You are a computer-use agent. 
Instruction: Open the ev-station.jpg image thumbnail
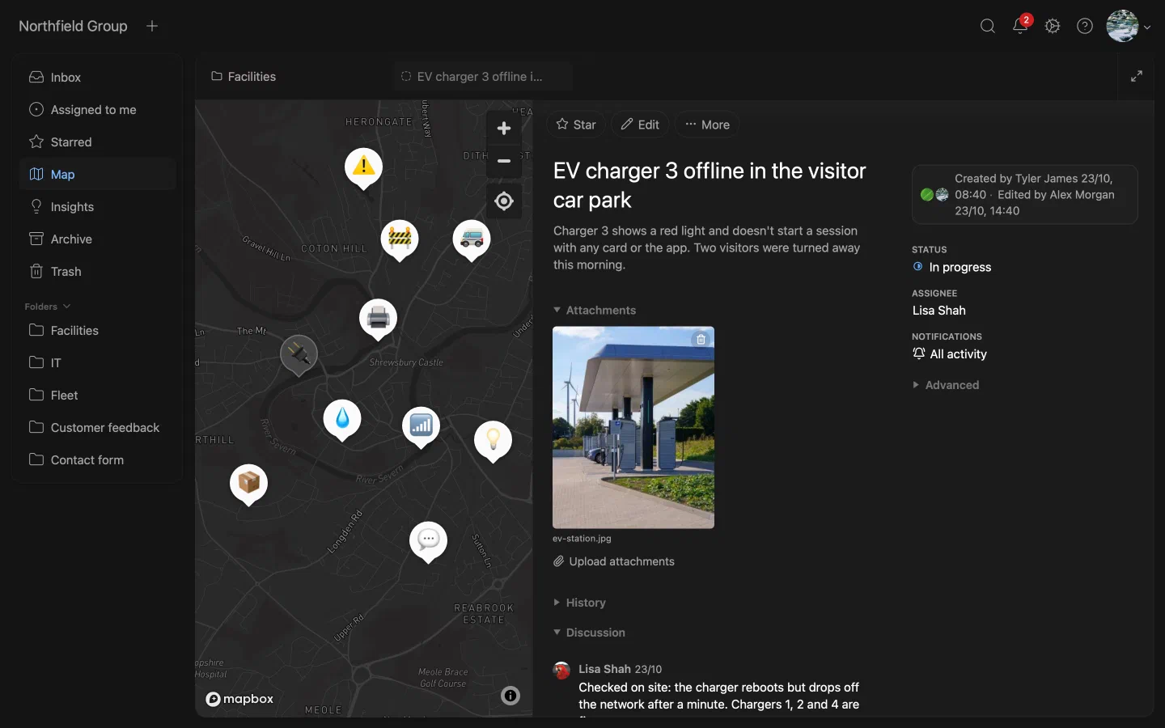tap(633, 428)
